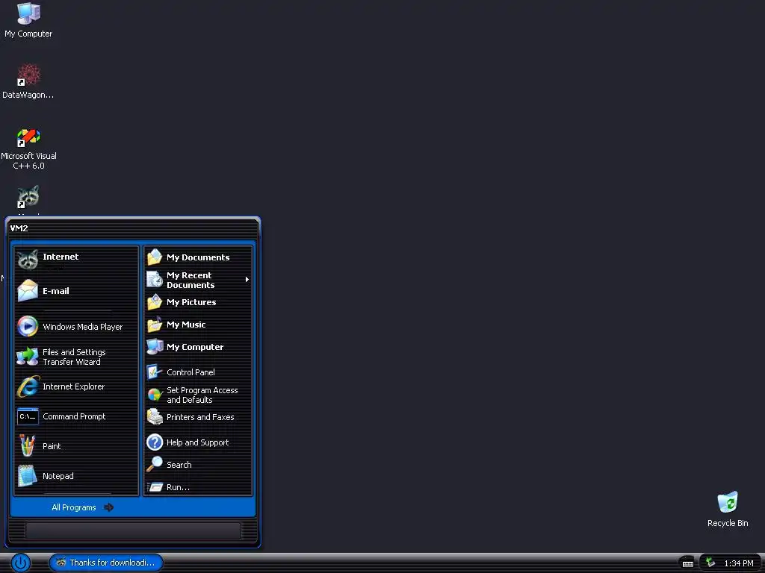765x573 pixels.
Task: Open My Computer desktop icon
Action: point(28,20)
